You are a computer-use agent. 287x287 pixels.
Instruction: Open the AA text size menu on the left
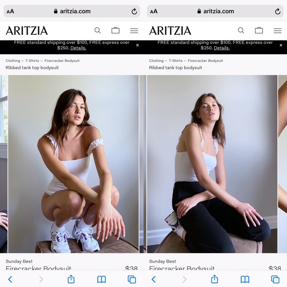click(x=10, y=11)
